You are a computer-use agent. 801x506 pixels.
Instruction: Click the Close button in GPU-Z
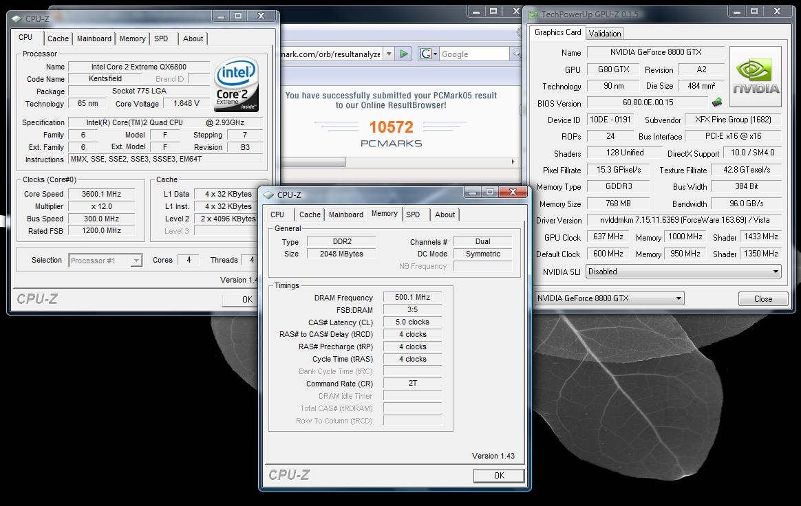pos(762,298)
